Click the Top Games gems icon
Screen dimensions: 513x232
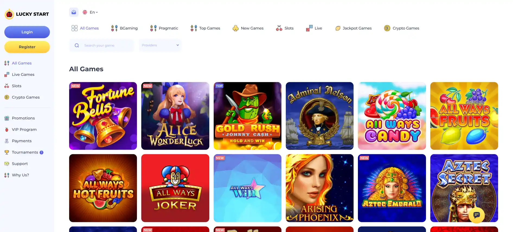point(194,28)
